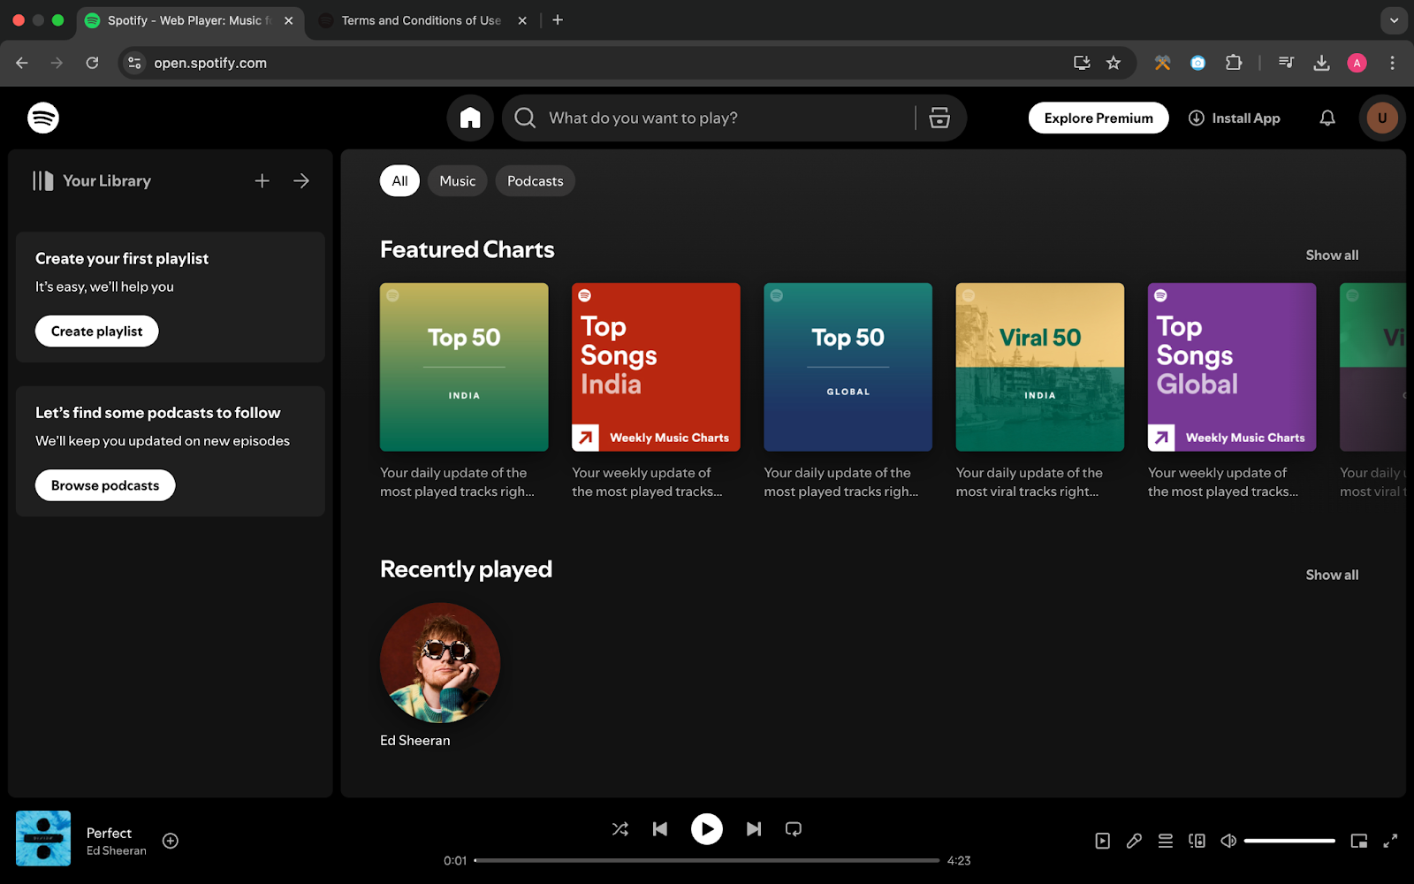Go to the previous track

tap(660, 829)
